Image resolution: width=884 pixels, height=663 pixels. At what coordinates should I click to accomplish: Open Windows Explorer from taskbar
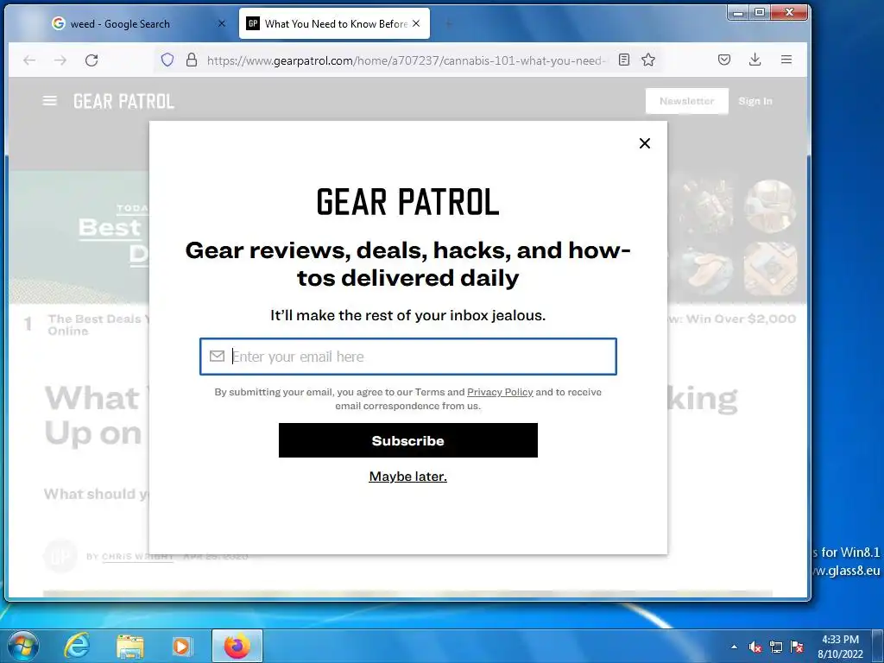130,646
